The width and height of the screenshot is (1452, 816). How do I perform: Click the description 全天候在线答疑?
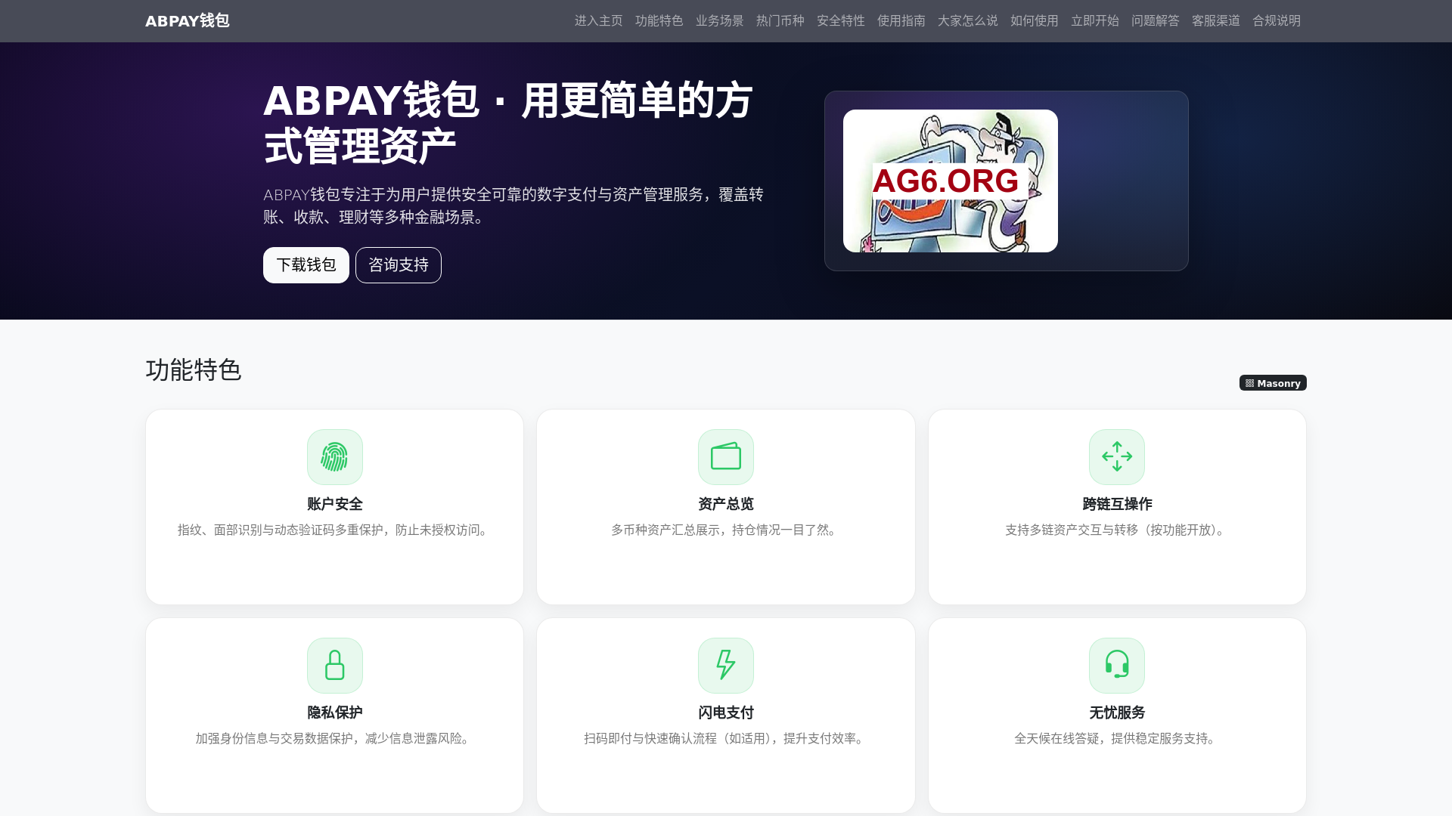[1117, 739]
